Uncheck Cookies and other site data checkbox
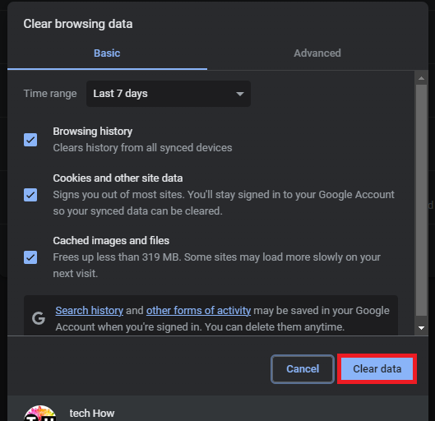Image resolution: width=435 pixels, height=421 pixels. [30, 195]
